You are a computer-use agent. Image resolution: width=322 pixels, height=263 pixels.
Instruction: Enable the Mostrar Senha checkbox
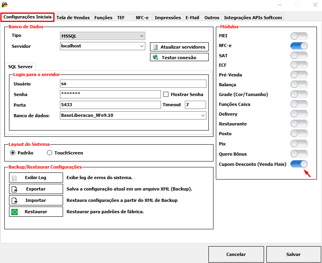(166, 94)
